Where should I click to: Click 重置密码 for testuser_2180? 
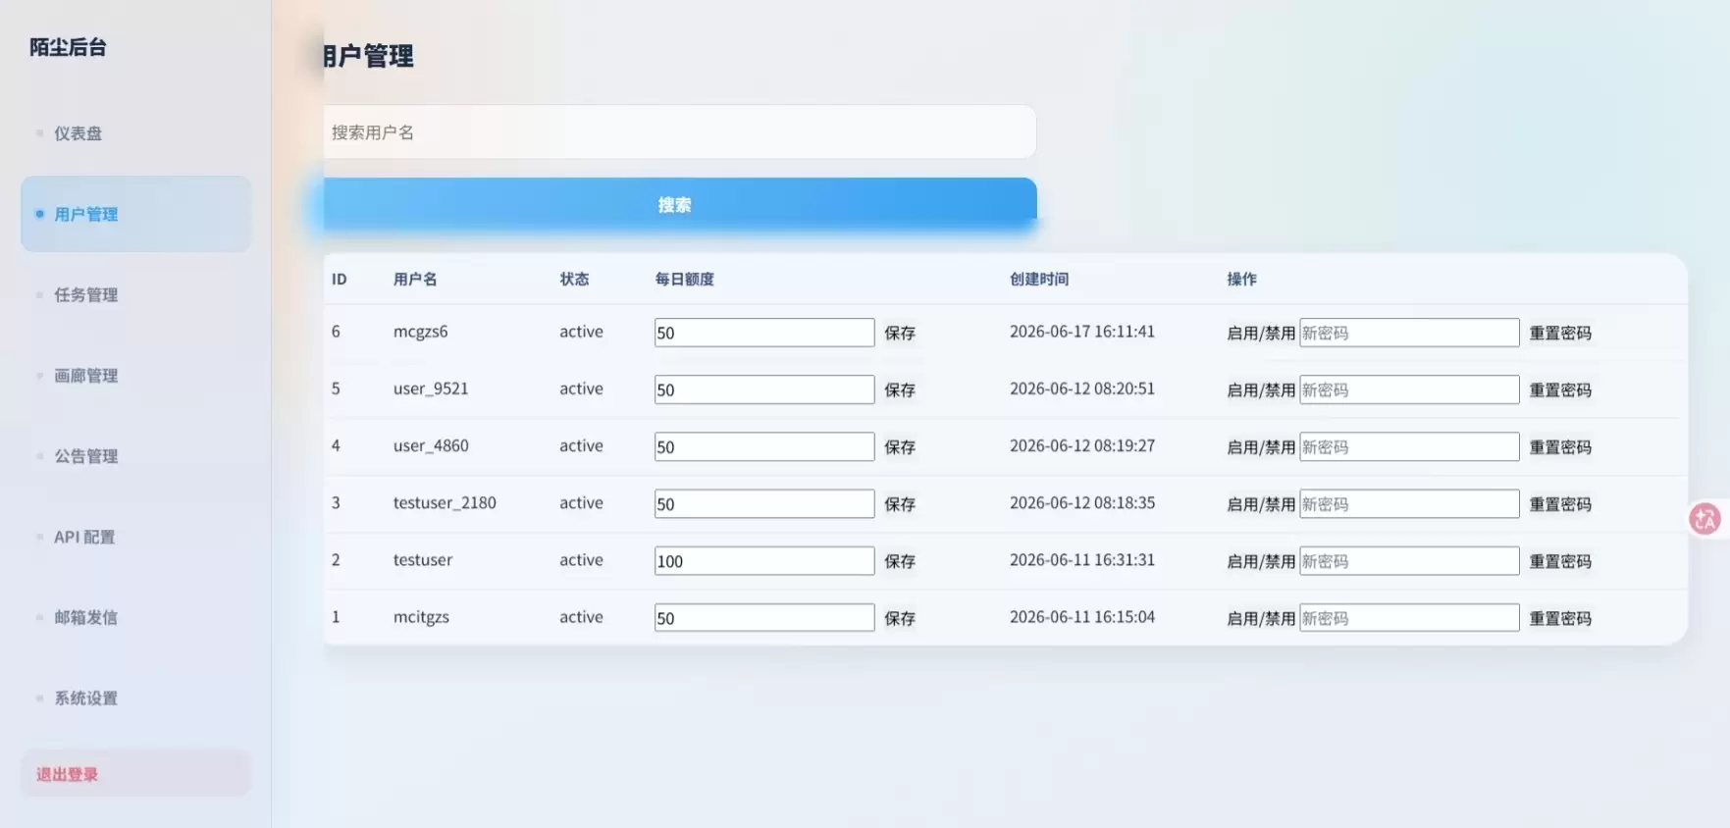[1560, 503]
